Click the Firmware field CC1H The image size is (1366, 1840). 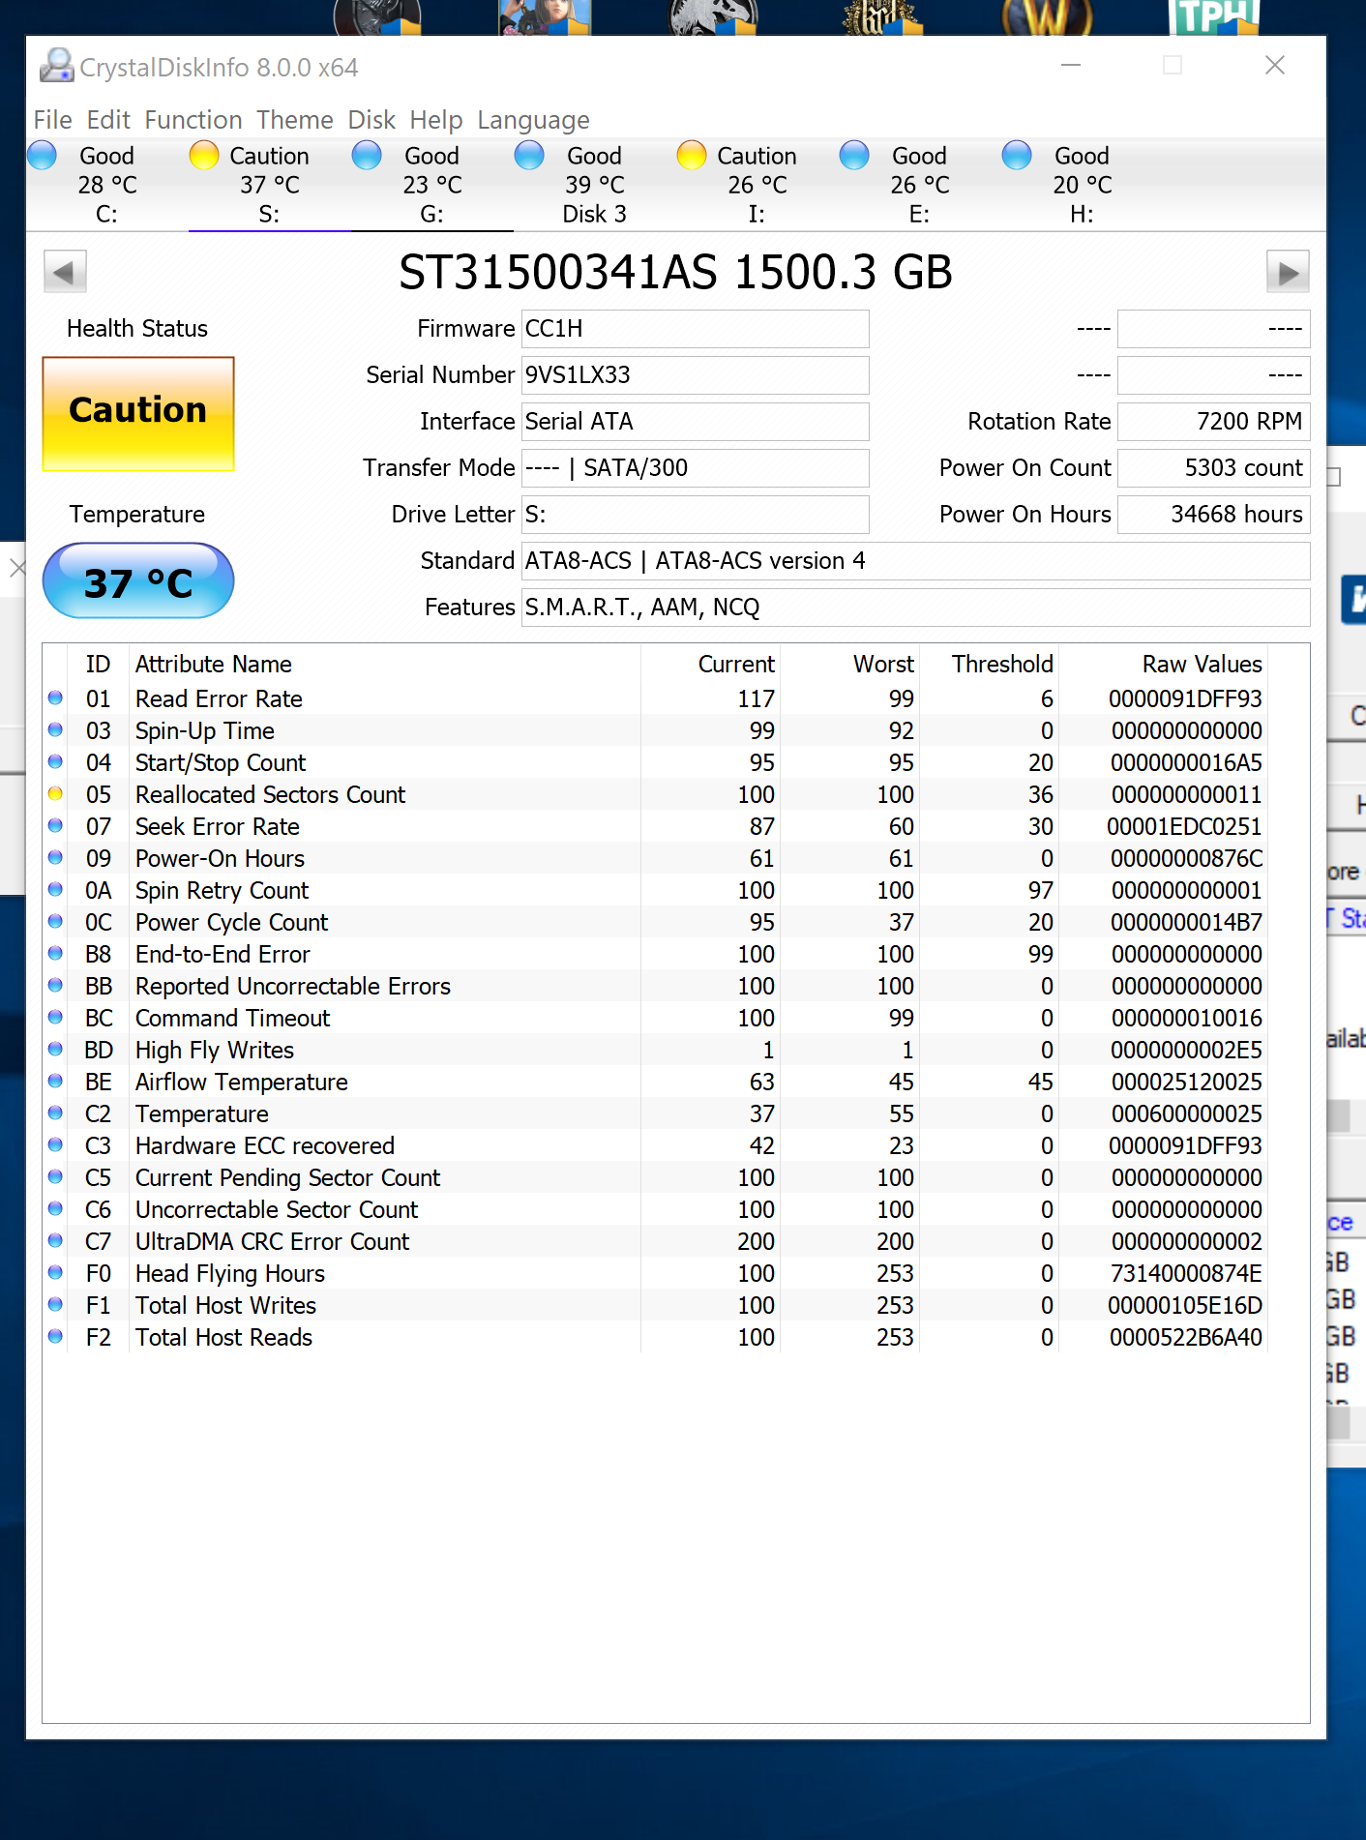coord(695,329)
